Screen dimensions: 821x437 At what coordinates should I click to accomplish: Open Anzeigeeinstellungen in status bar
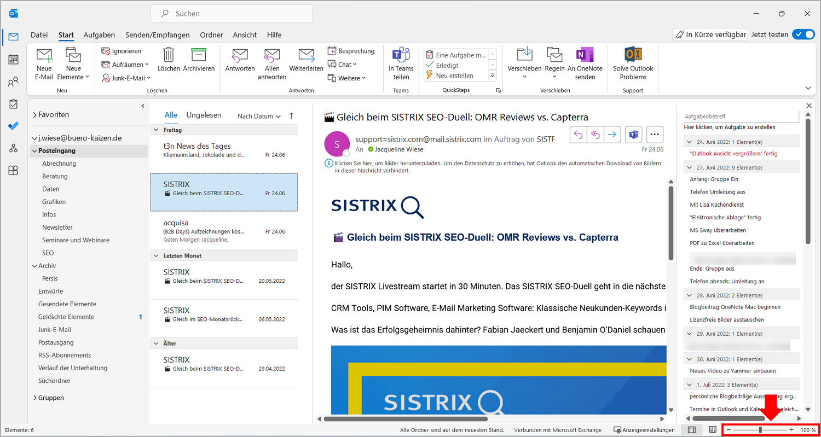[644, 430]
